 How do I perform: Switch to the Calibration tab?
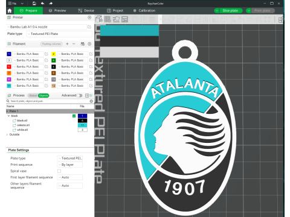point(144,11)
